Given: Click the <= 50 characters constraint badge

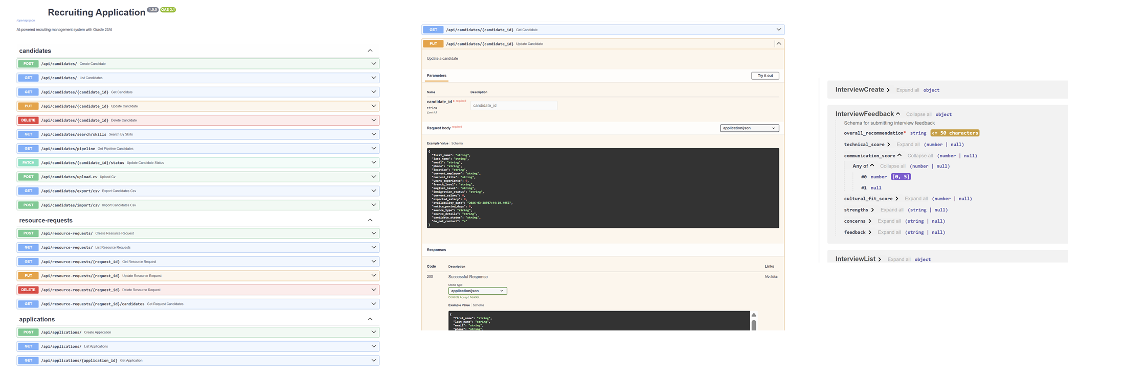Looking at the screenshot, I should (955, 133).
